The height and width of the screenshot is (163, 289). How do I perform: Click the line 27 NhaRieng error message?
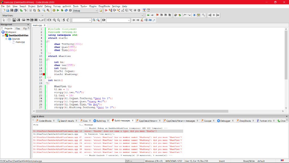(108, 137)
